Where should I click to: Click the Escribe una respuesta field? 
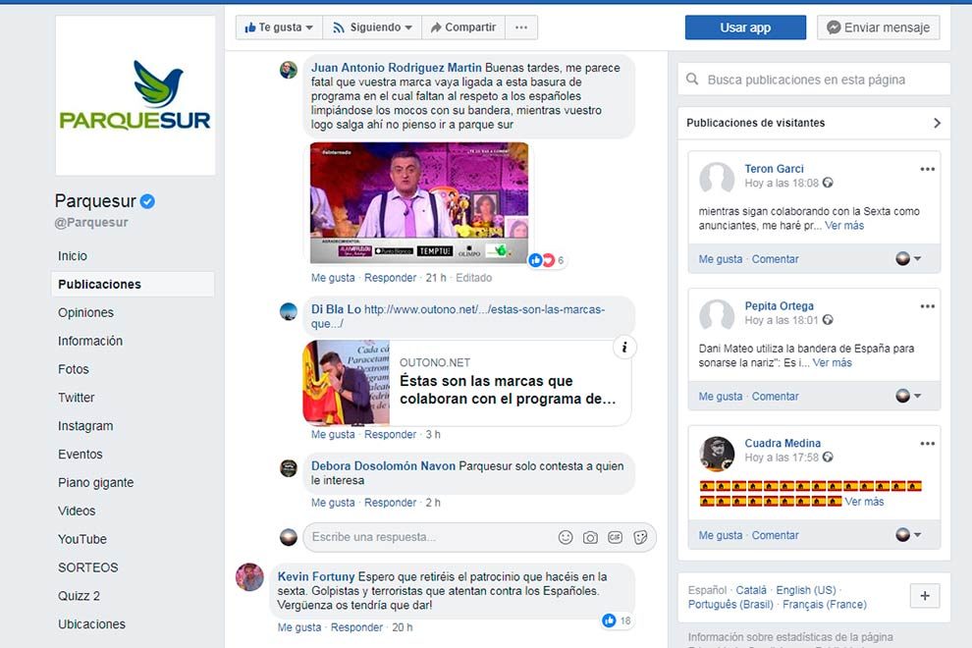pos(479,537)
